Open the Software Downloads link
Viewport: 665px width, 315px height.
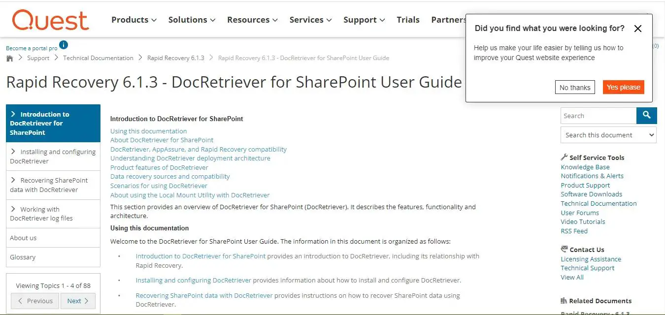pos(591,194)
